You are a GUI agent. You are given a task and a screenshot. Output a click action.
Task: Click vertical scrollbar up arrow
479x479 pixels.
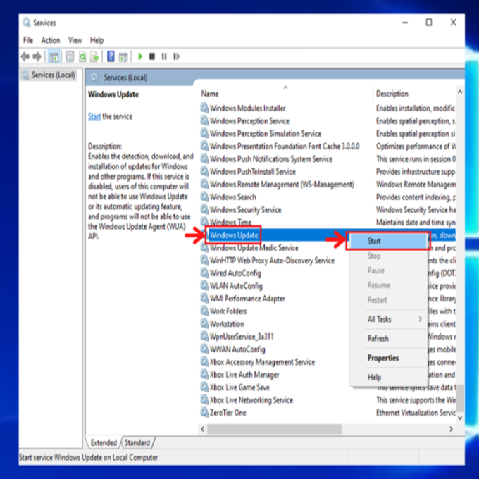tap(460, 92)
